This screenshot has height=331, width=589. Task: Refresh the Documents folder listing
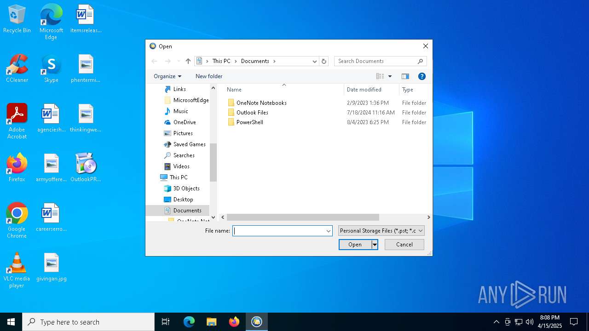click(324, 61)
